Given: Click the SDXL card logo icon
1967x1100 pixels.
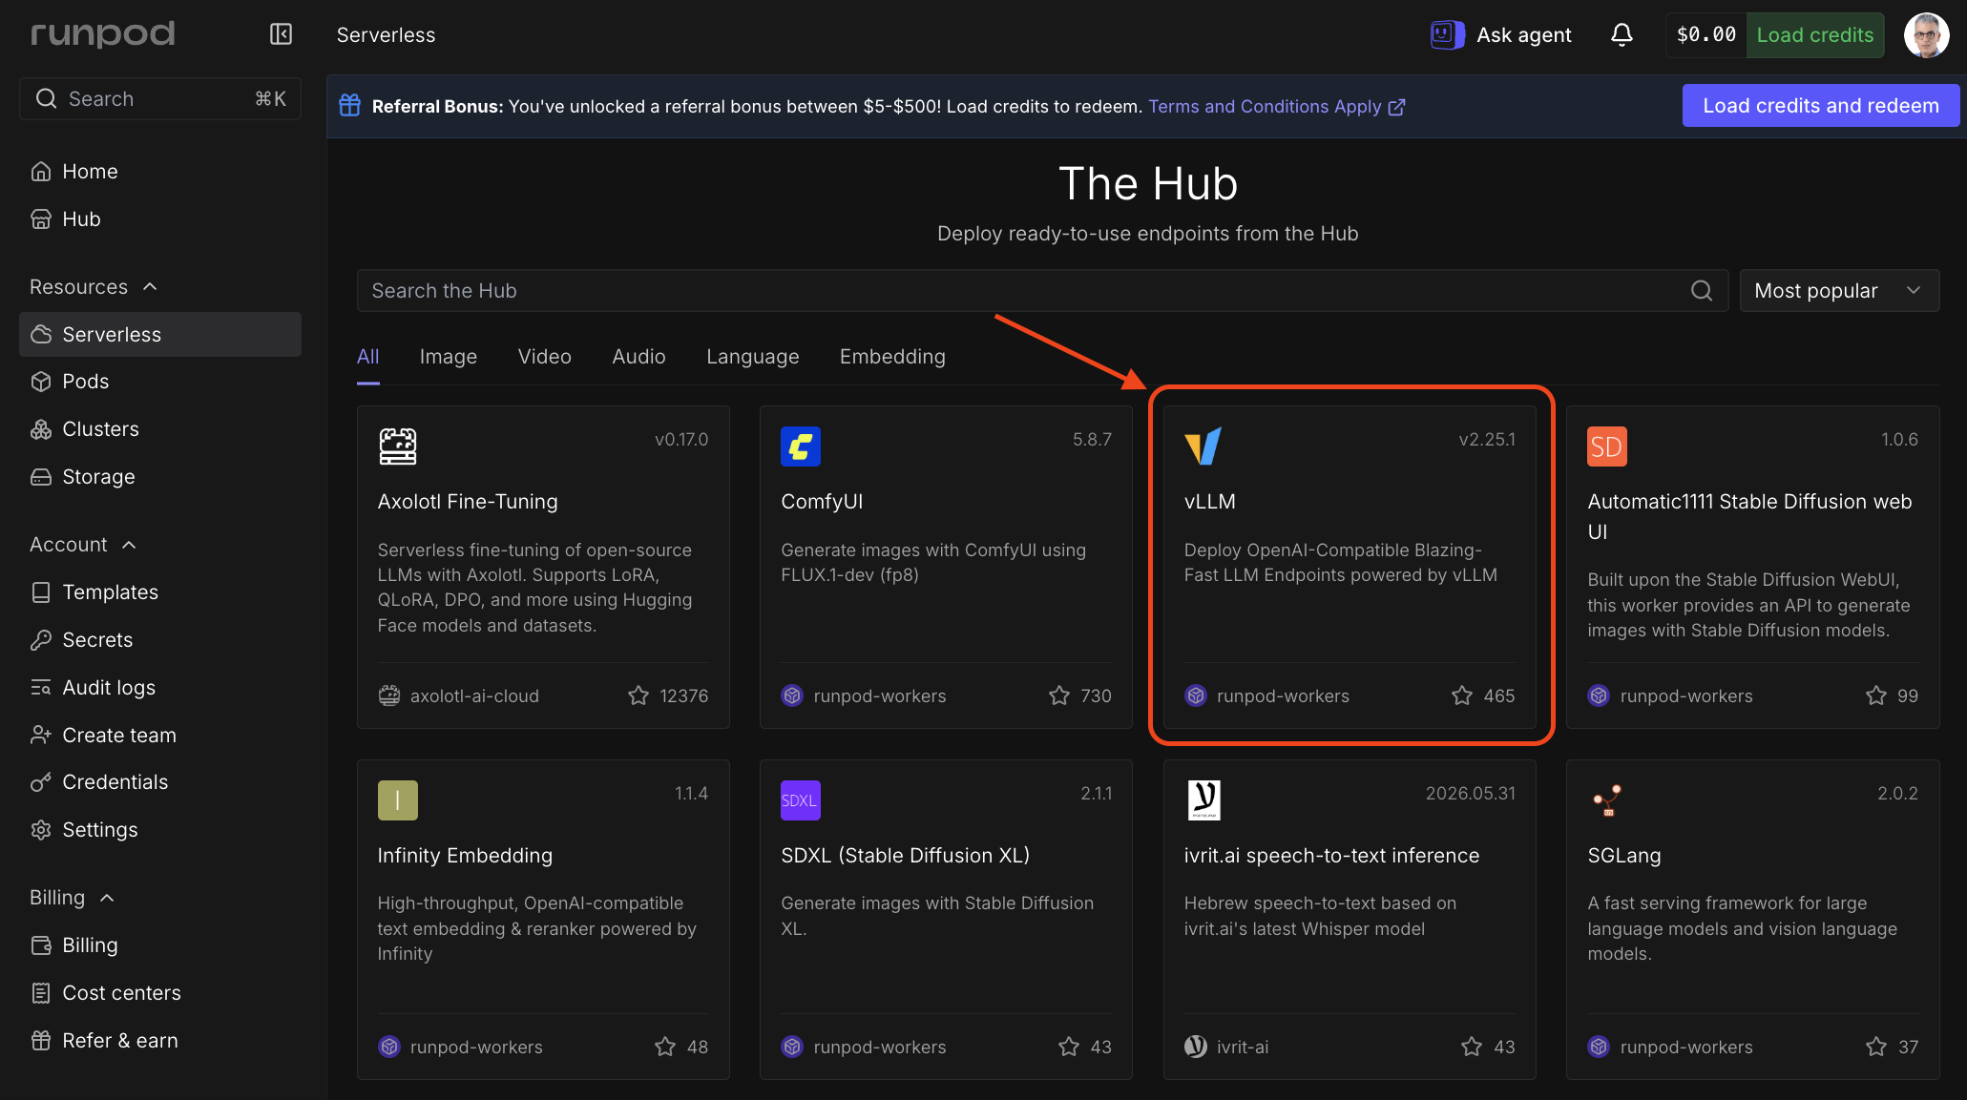Looking at the screenshot, I should [801, 800].
